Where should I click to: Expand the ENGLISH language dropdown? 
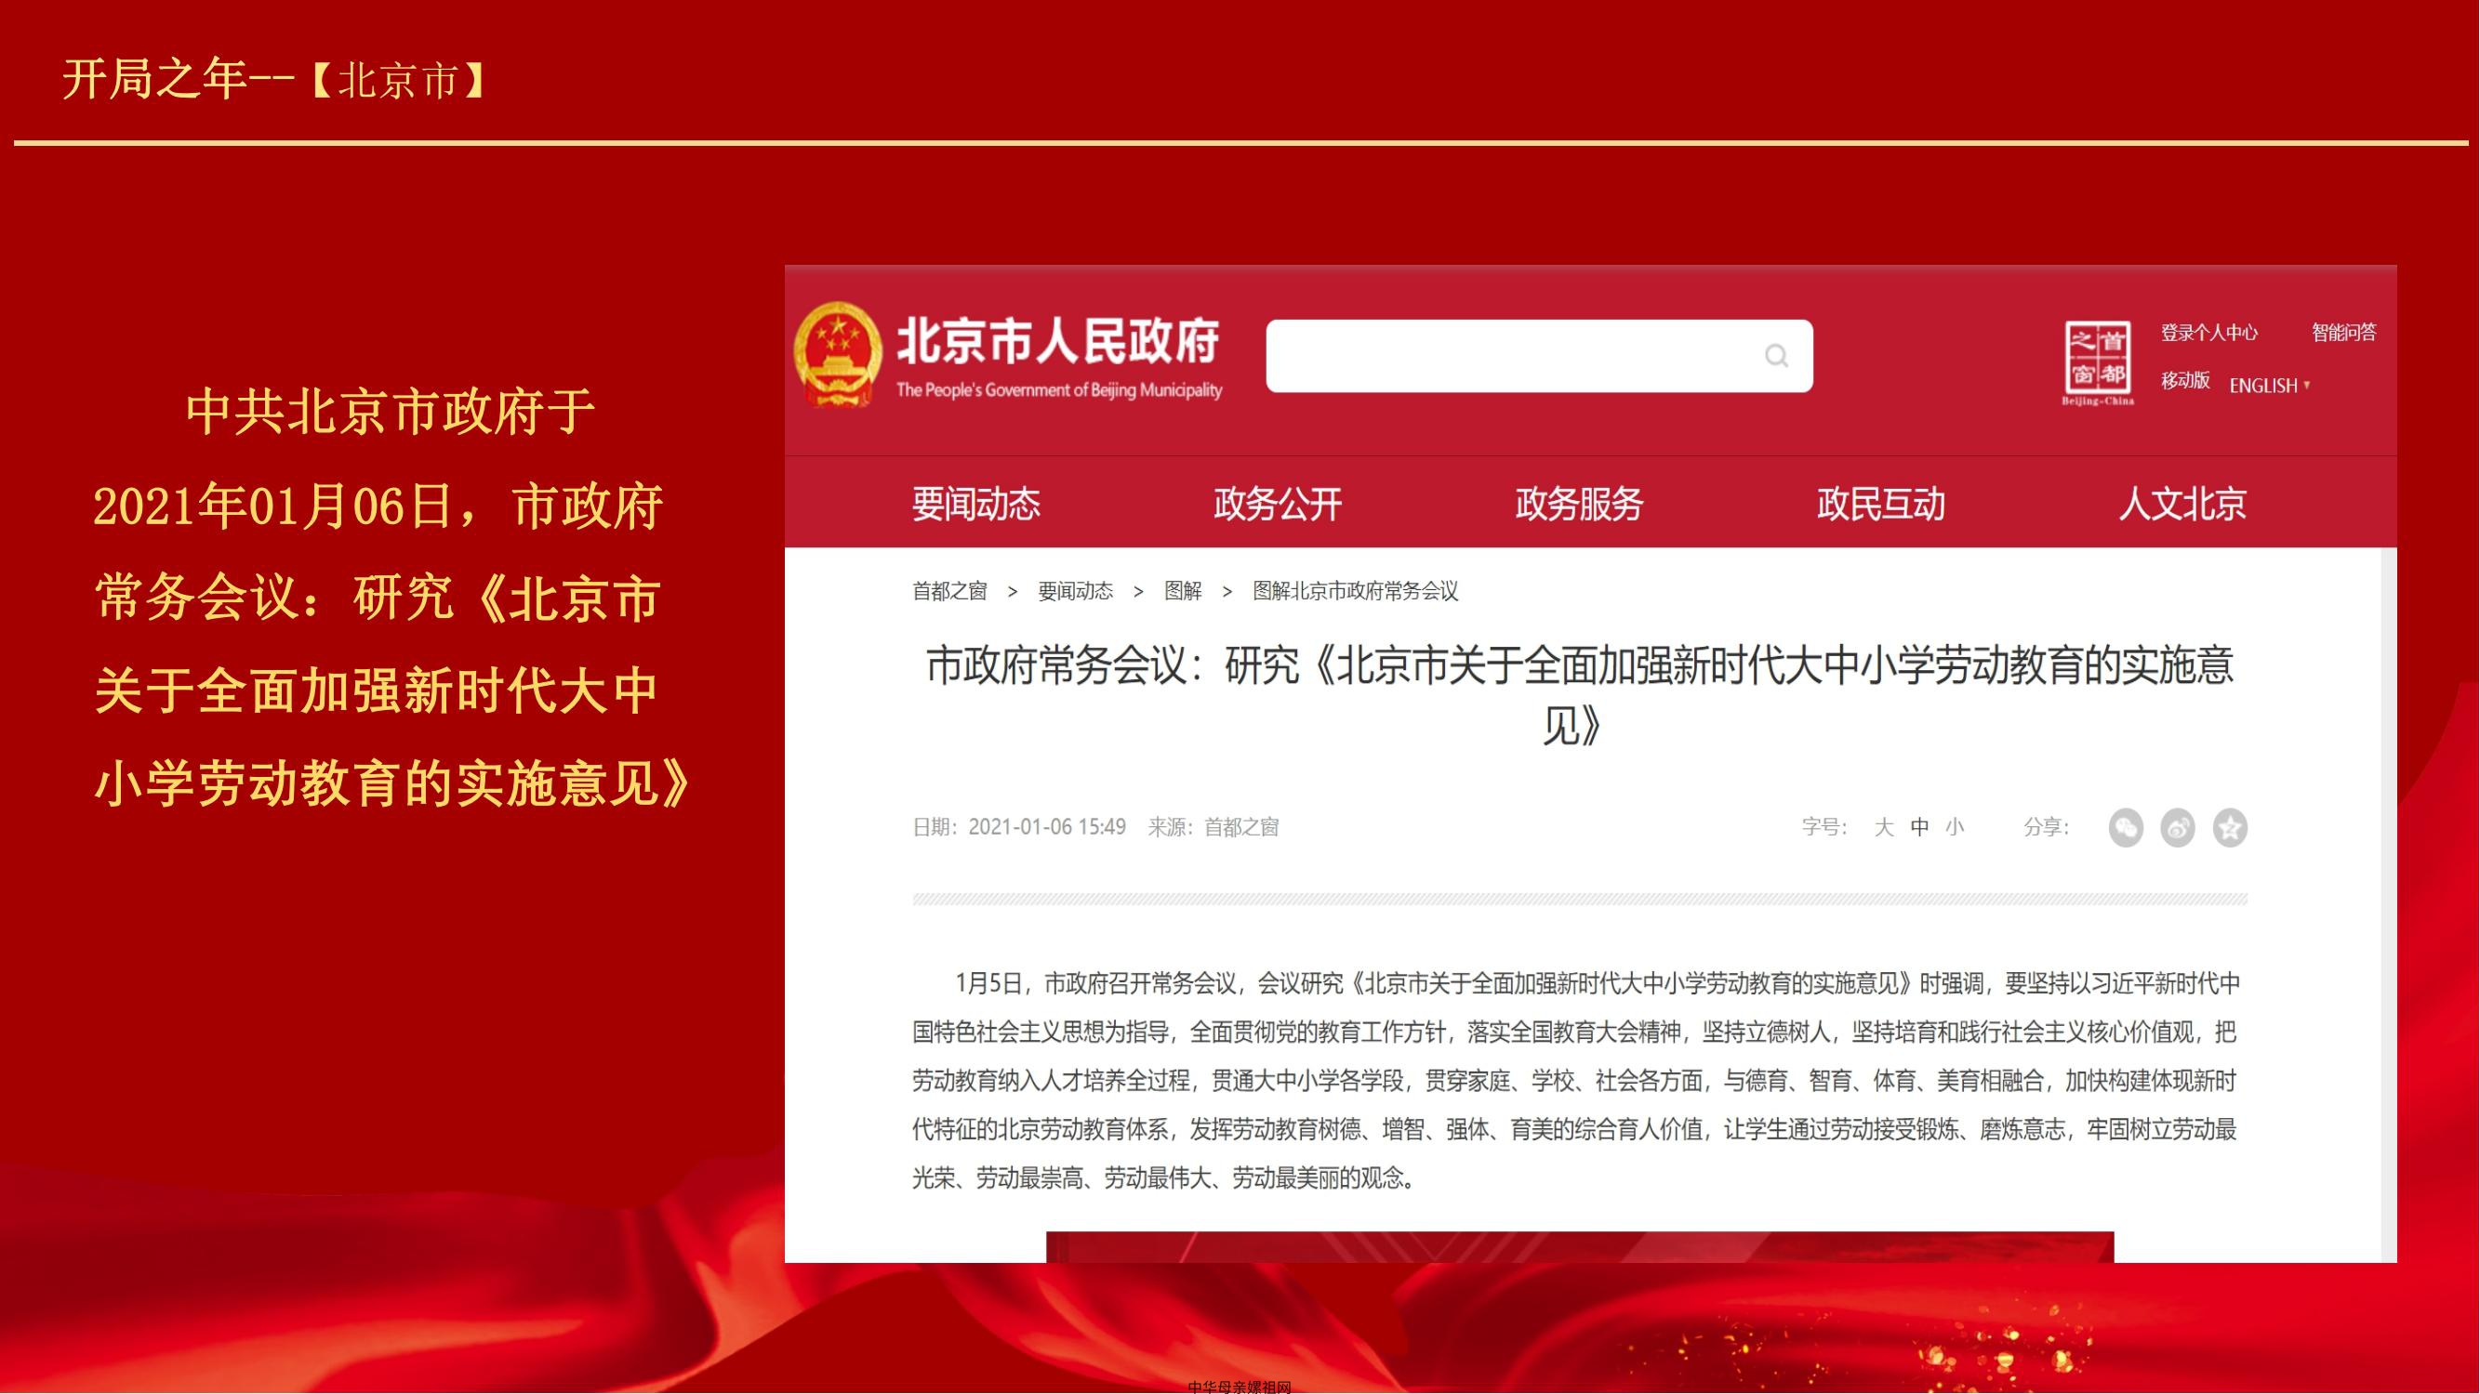coord(2270,385)
